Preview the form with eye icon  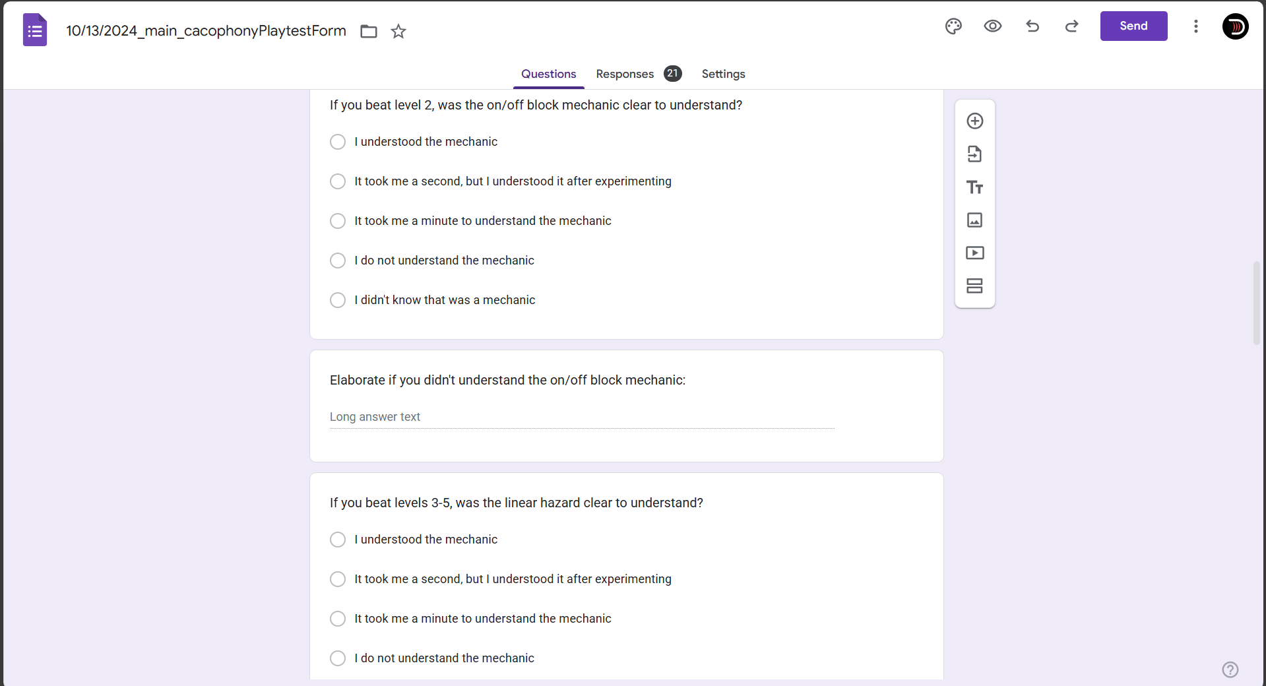(x=992, y=26)
